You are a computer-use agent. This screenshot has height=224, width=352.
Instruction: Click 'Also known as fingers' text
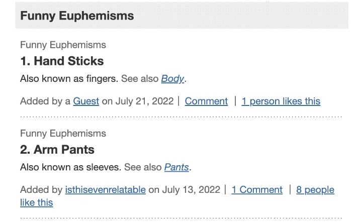pyautogui.click(x=69, y=79)
